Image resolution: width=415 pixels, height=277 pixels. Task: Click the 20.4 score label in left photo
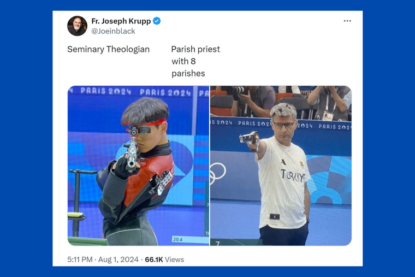(177, 239)
